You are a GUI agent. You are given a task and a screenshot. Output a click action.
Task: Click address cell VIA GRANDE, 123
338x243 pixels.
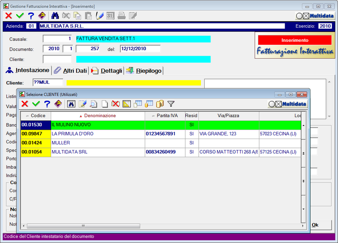pyautogui.click(x=228, y=134)
